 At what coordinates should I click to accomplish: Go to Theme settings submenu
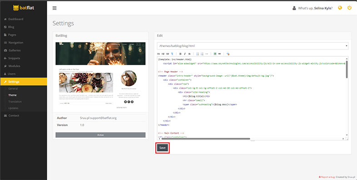(x=13, y=95)
